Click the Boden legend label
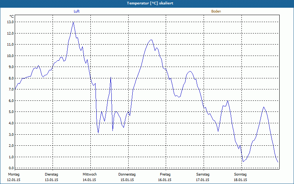 [216, 11]
